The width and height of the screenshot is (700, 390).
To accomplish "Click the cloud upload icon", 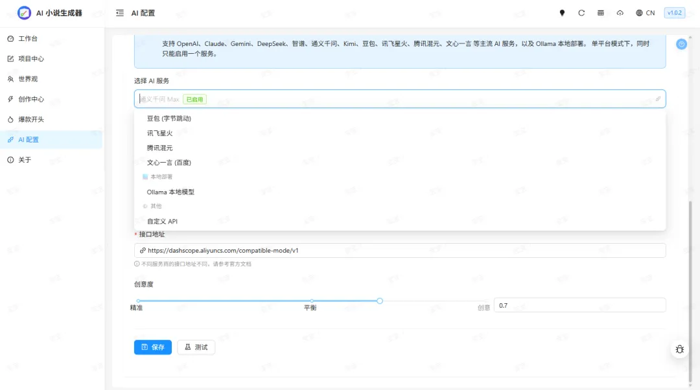I will [620, 13].
